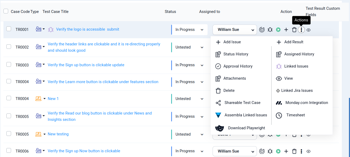
Task: Select Shareable Test Case
Action: [238, 103]
